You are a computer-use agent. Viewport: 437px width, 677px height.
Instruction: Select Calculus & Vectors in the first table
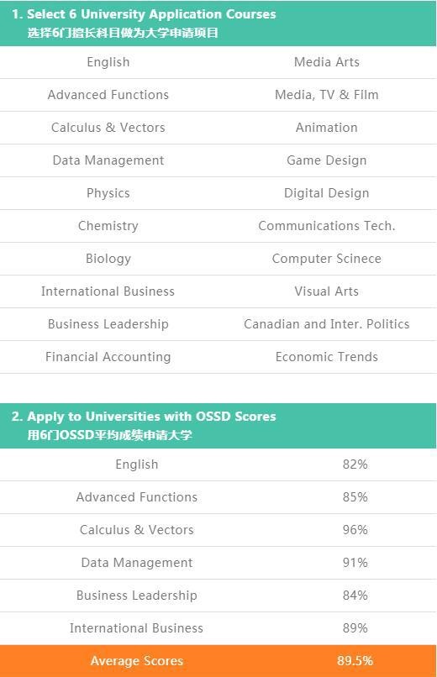click(108, 128)
